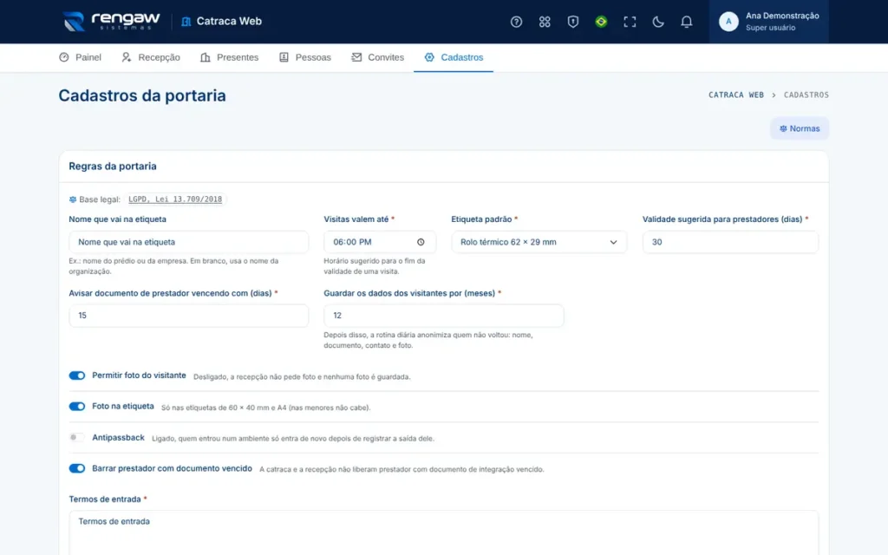The width and height of the screenshot is (888, 555).
Task: Open the Convites tab
Action: [378, 57]
